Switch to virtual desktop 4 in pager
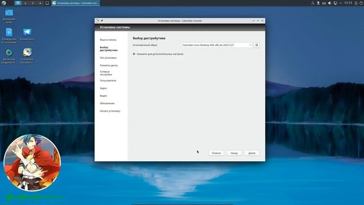This screenshot has width=364, height=205. pos(40,3)
